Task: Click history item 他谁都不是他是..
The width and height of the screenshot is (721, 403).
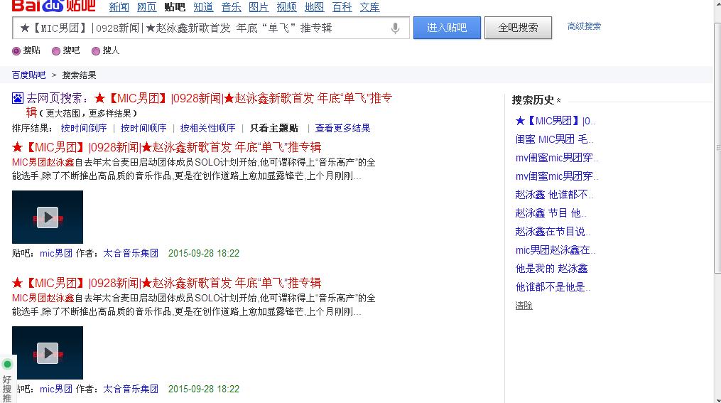Action: point(553,287)
